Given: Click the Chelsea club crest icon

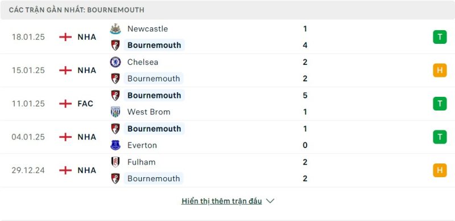Looking at the screenshot, I should click(x=115, y=62).
